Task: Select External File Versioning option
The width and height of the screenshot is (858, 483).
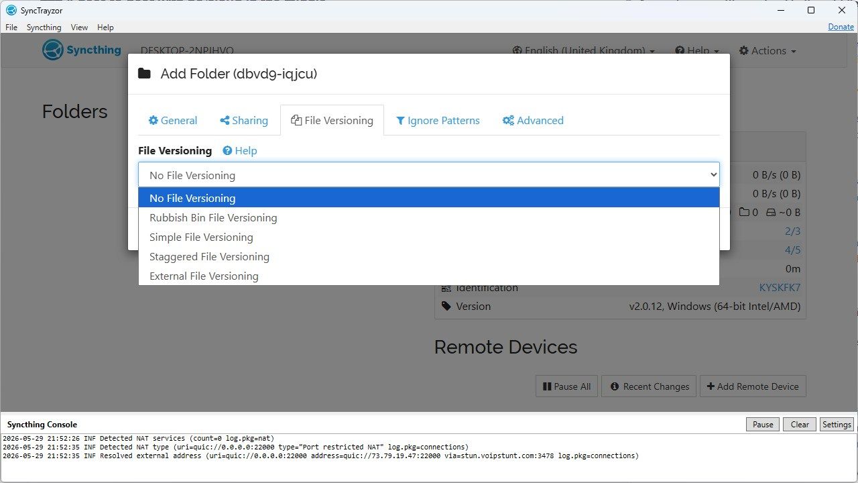Action: [428, 276]
